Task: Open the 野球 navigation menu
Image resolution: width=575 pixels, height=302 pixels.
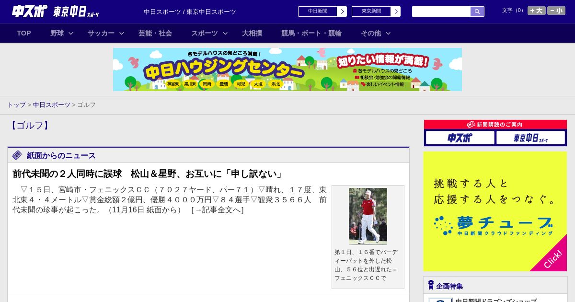Action: 57,33
